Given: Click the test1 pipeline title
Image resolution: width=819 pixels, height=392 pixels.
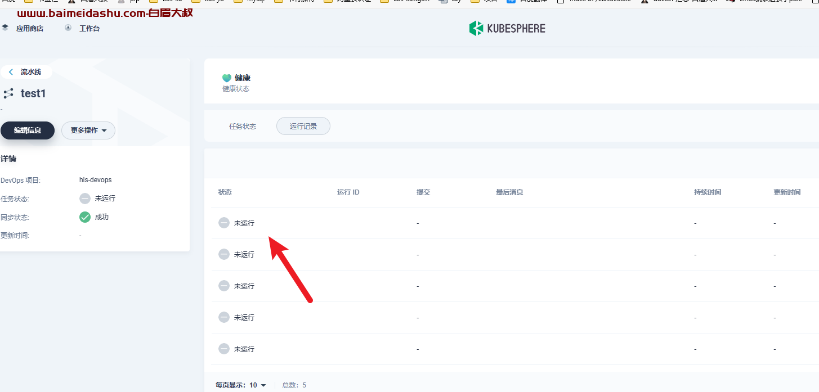Looking at the screenshot, I should point(33,93).
